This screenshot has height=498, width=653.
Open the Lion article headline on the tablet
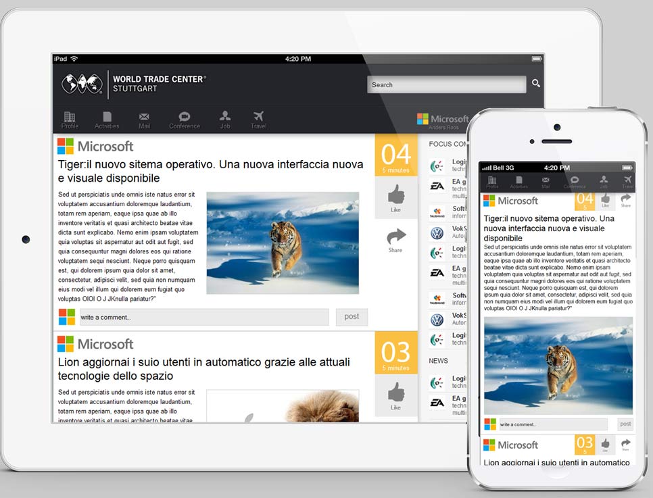pyautogui.click(x=203, y=369)
